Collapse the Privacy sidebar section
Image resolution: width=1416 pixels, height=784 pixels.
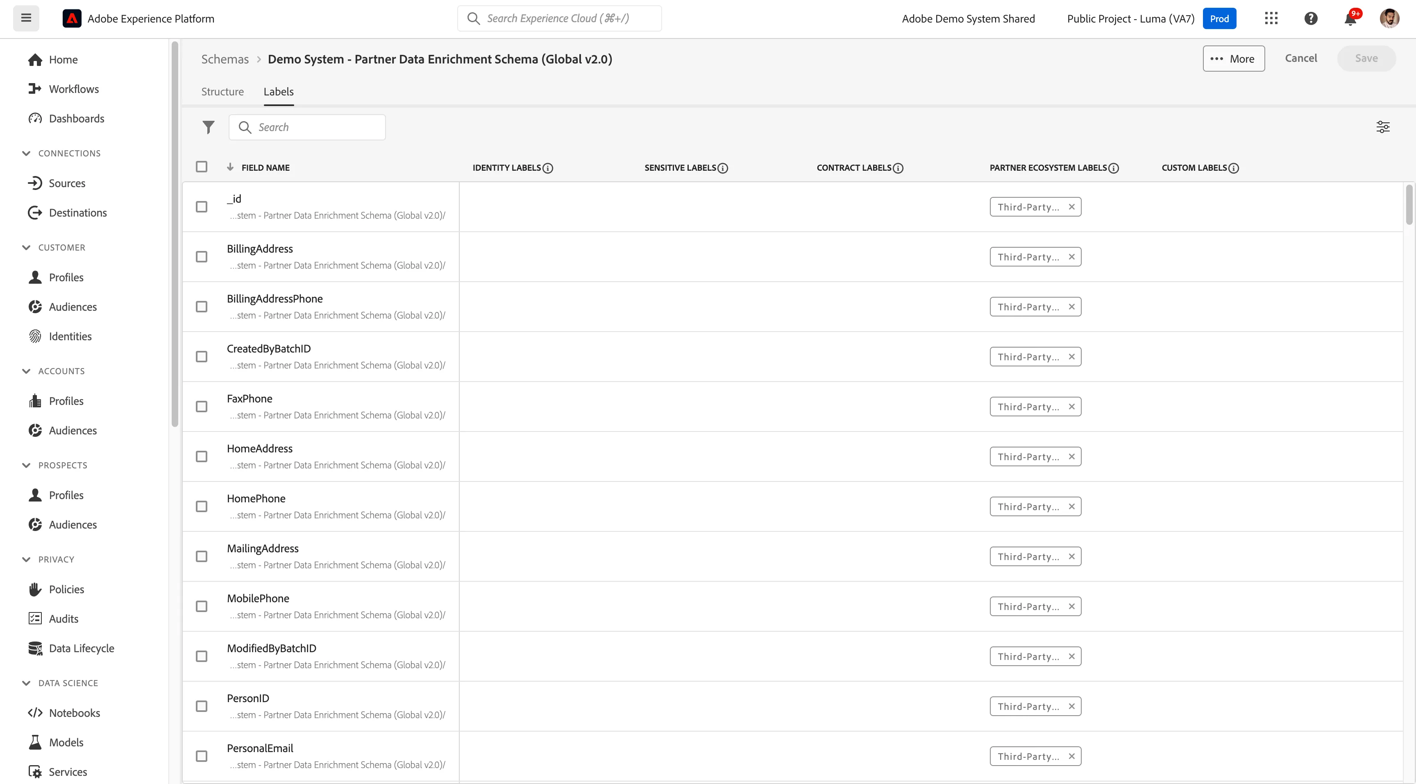coord(26,560)
